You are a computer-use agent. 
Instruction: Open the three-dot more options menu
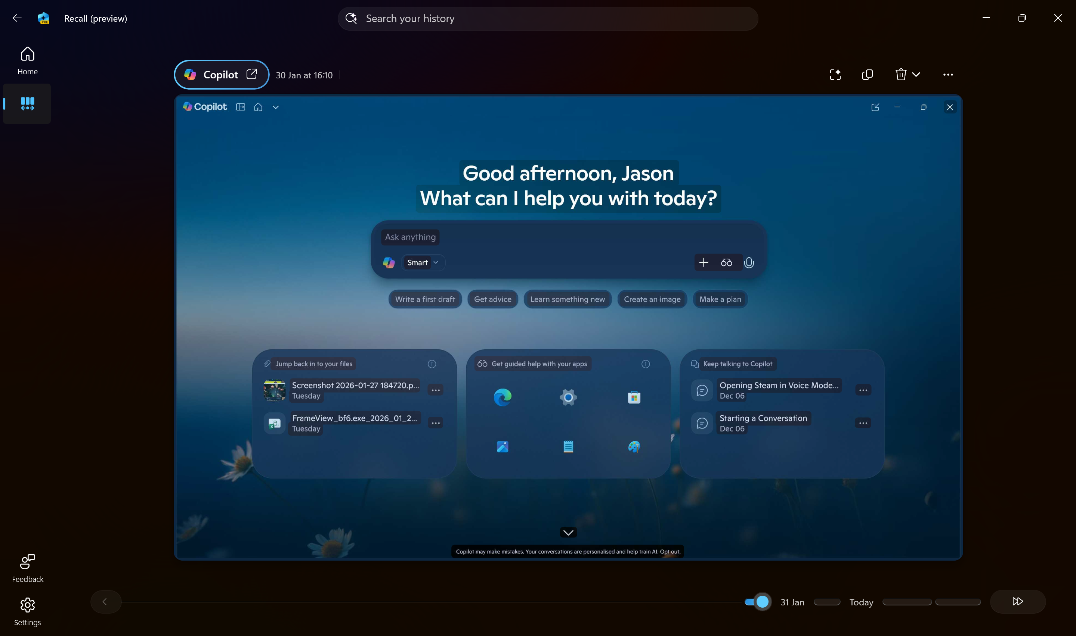[948, 75]
